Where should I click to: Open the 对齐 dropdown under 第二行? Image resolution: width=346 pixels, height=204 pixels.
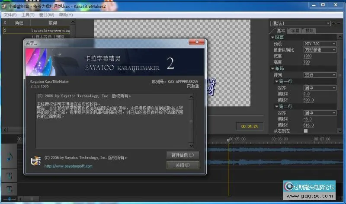point(320,113)
